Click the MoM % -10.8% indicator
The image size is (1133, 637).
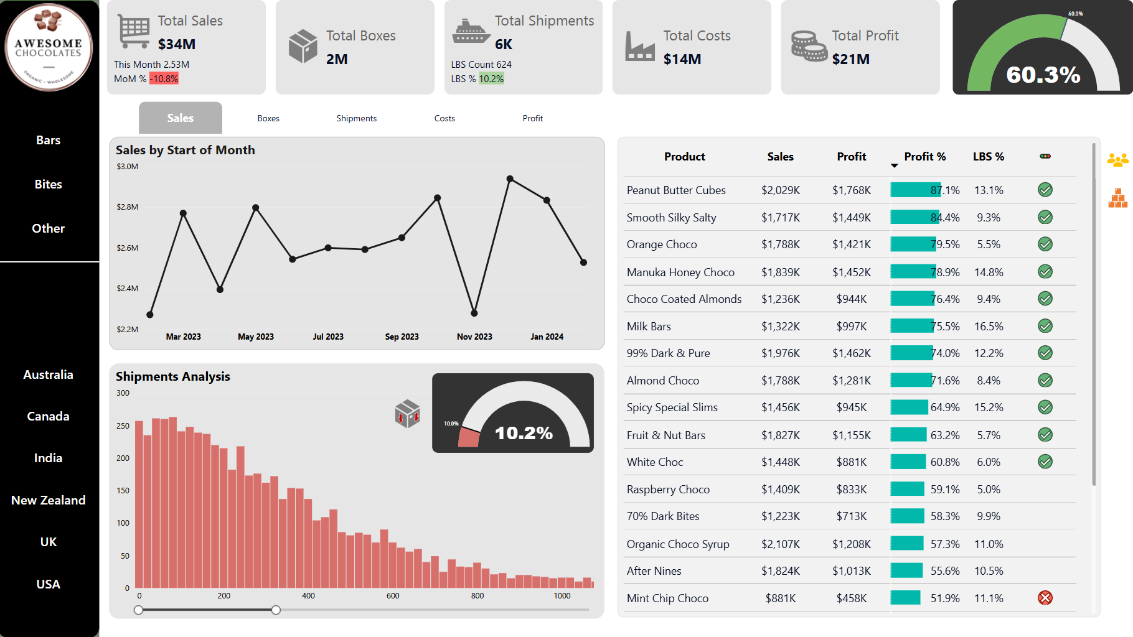(164, 79)
